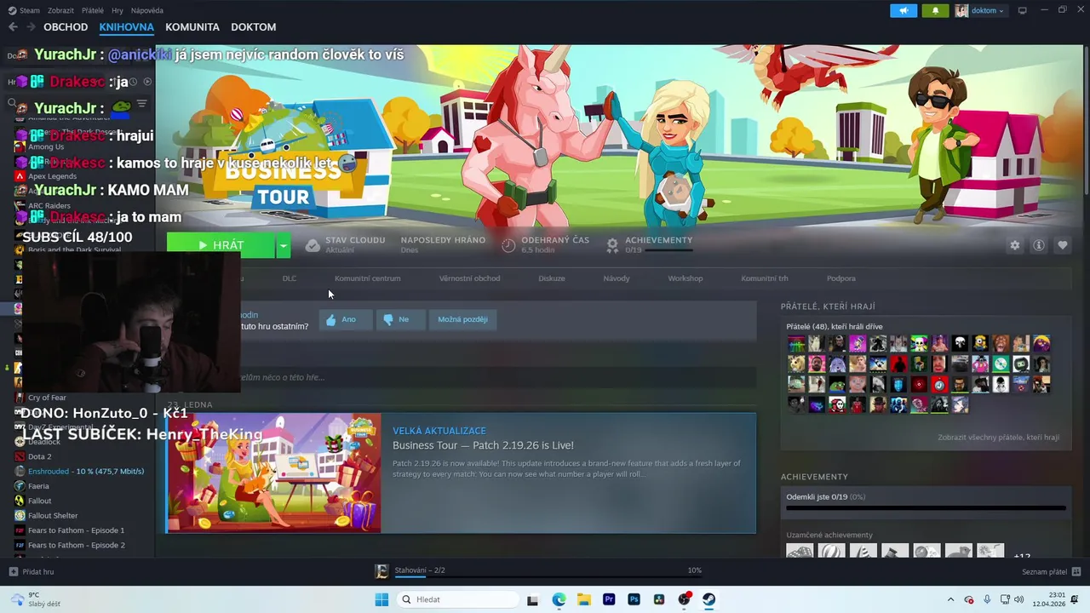Open the Nápověda menu
Image resolution: width=1090 pixels, height=613 pixels.
[147, 10]
